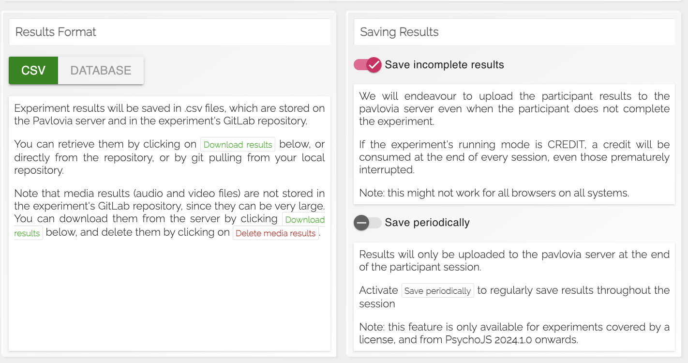Enable the Save periodically switch
The width and height of the screenshot is (688, 363).
pyautogui.click(x=368, y=223)
